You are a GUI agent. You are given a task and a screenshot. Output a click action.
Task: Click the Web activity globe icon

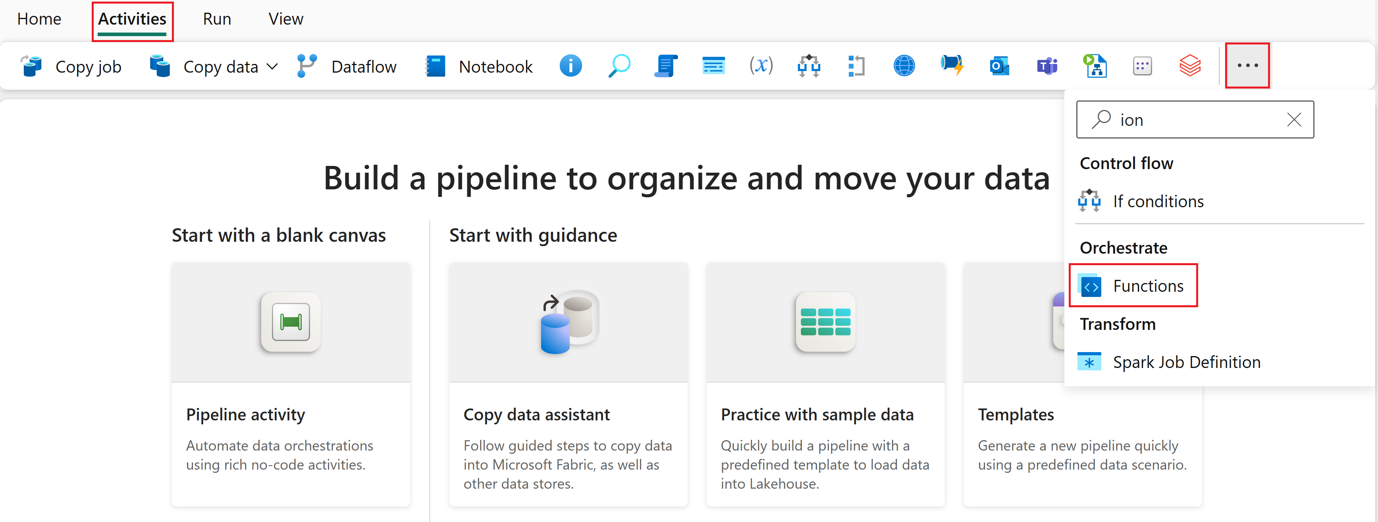pyautogui.click(x=904, y=66)
